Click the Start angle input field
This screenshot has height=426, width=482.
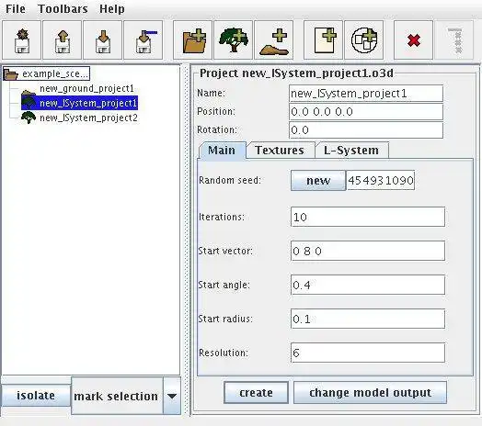[368, 286]
